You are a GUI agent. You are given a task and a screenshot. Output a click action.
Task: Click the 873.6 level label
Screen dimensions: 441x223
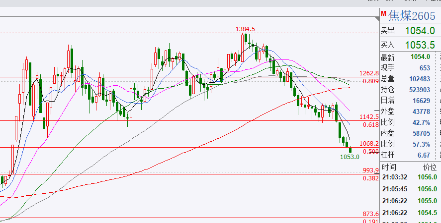371,214
